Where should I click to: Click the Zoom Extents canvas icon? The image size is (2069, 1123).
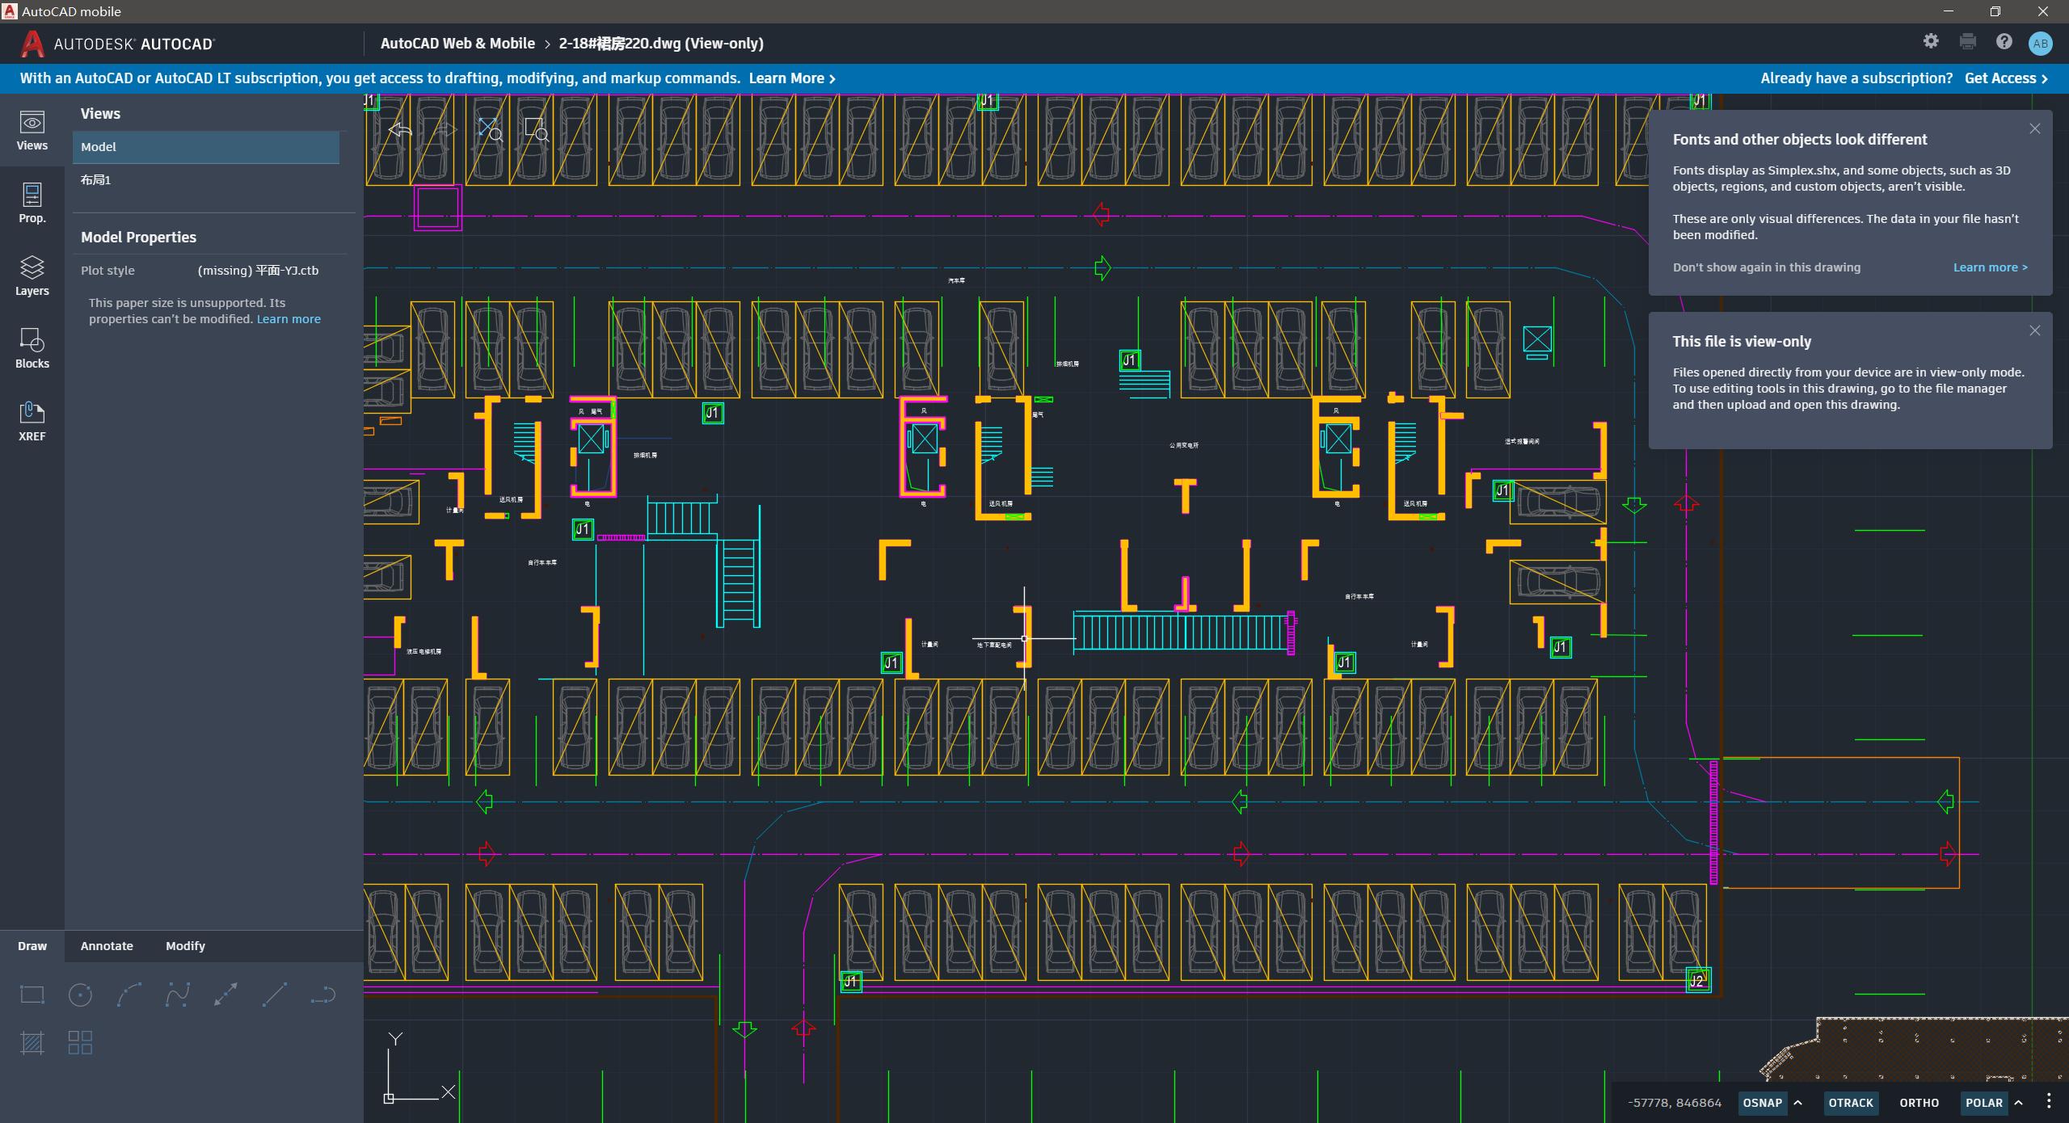click(490, 129)
